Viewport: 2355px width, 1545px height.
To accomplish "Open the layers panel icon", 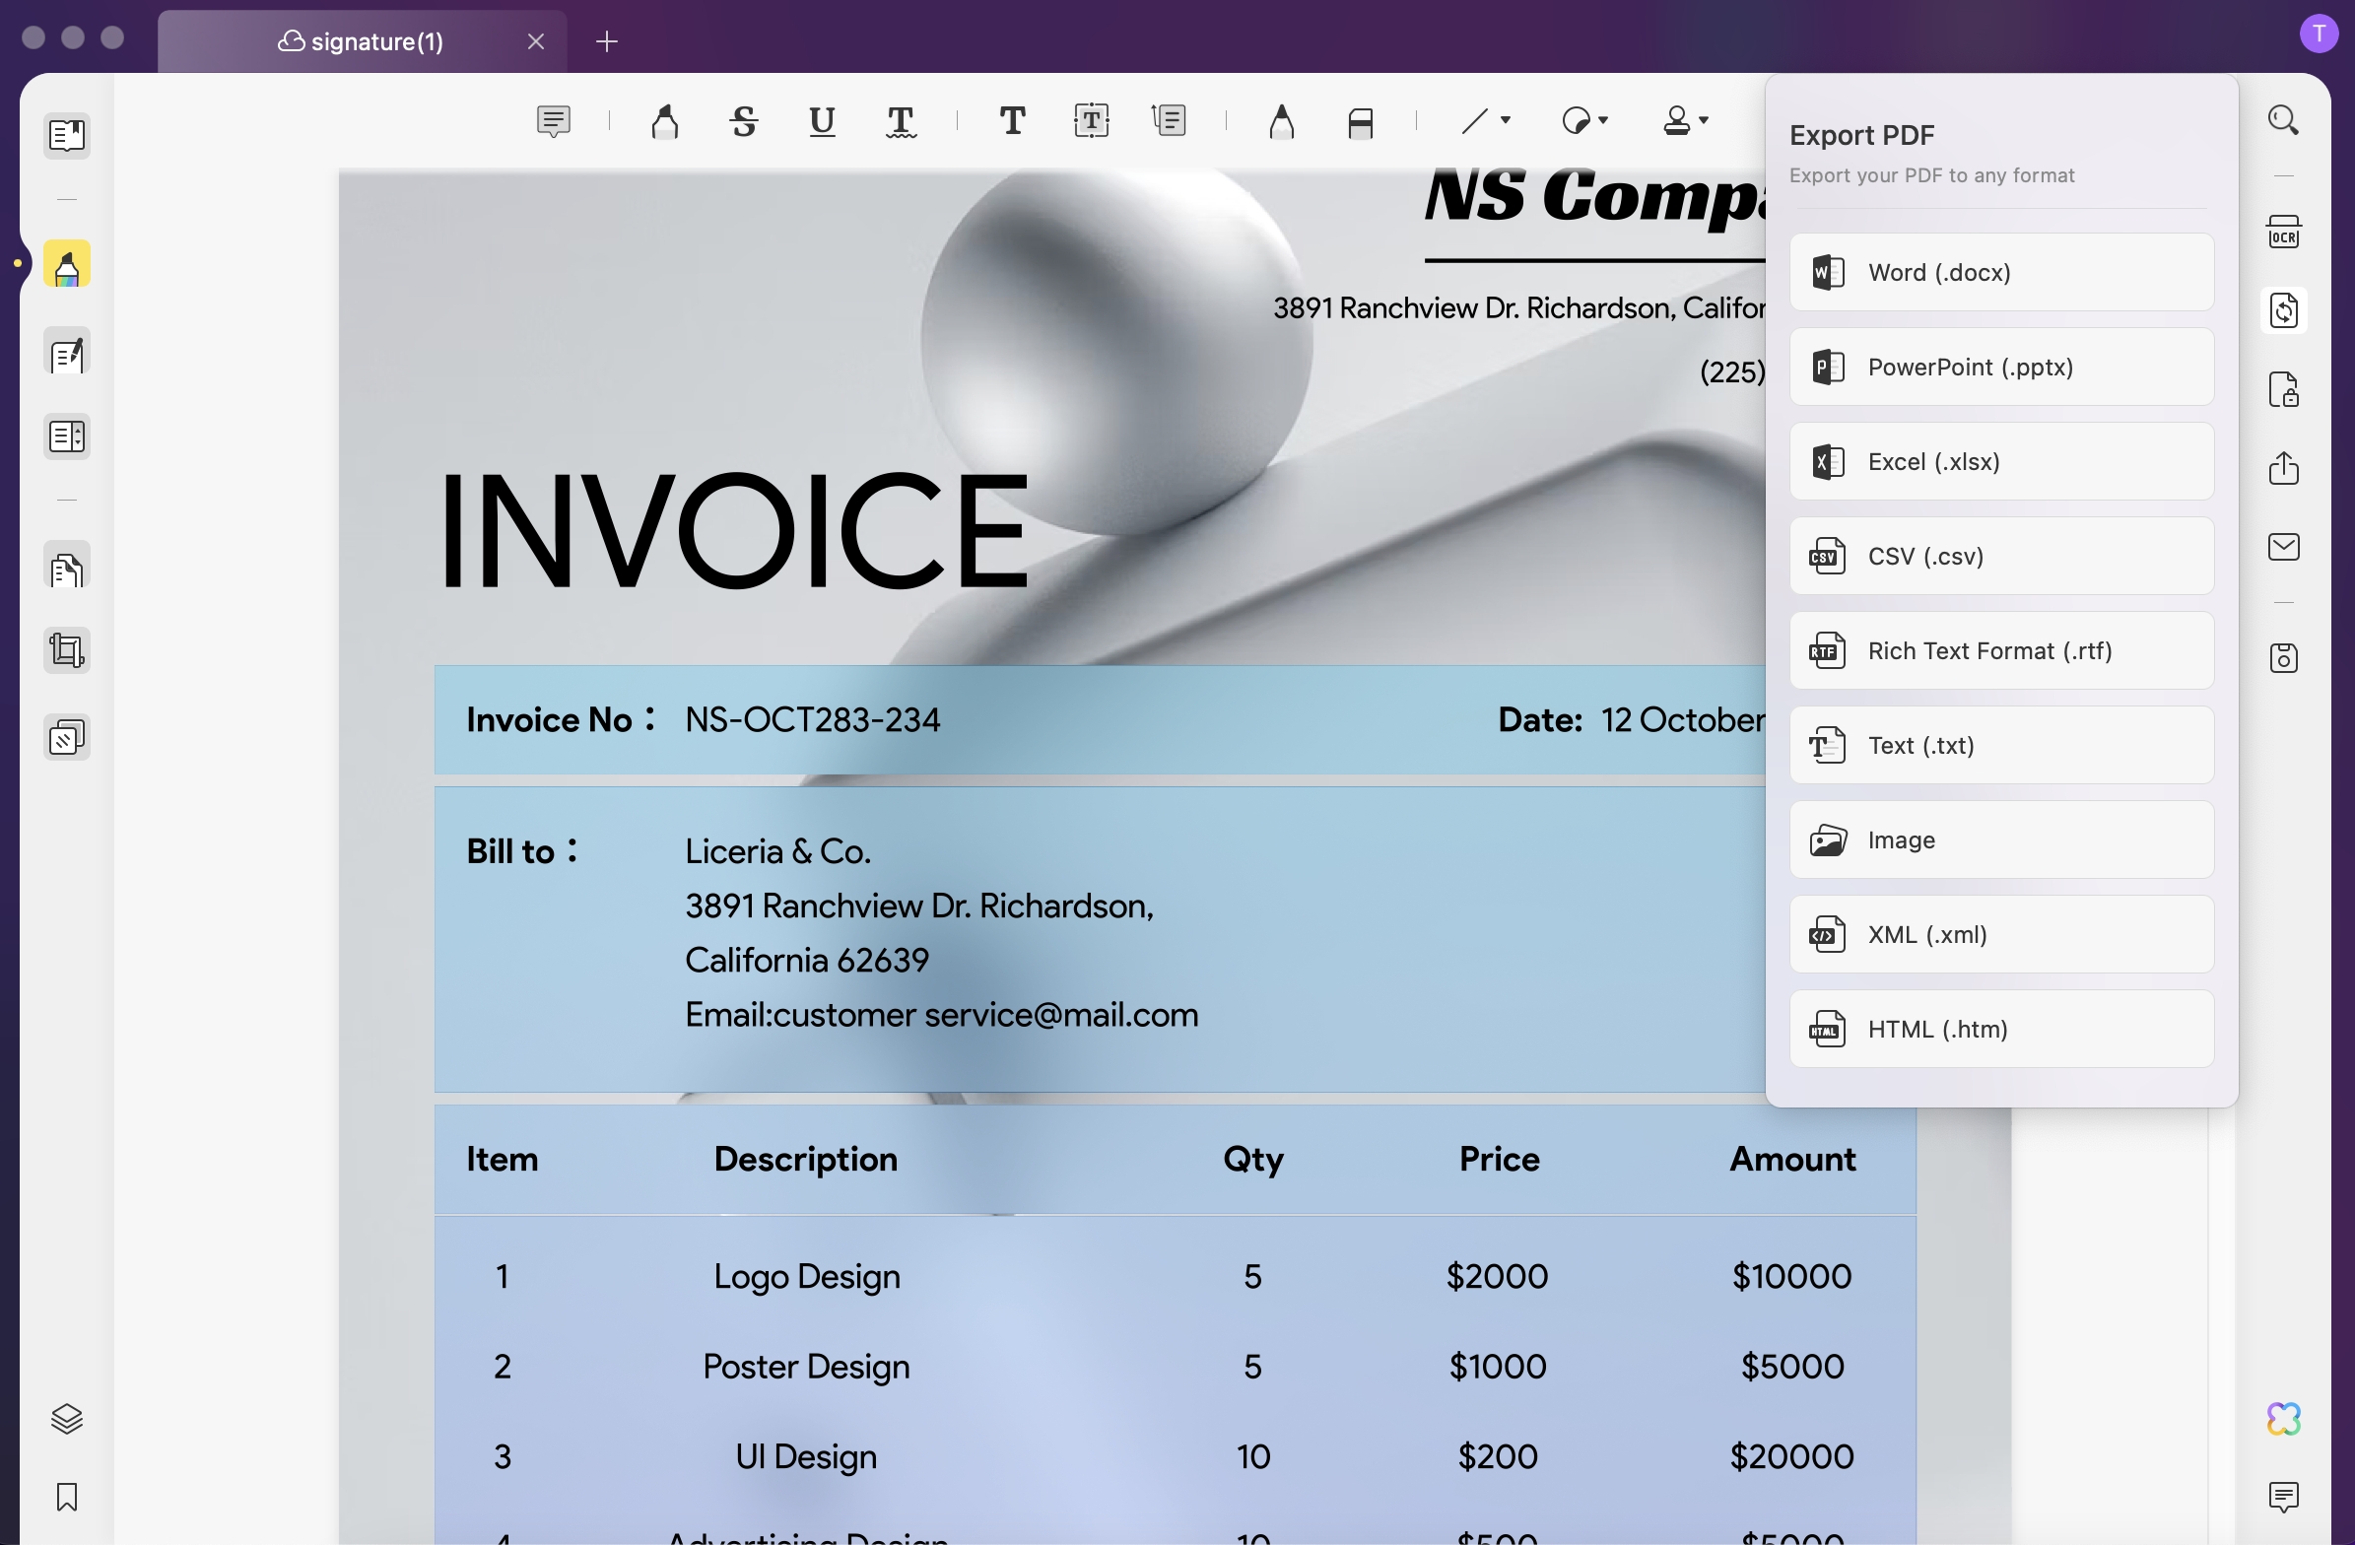I will point(66,1418).
